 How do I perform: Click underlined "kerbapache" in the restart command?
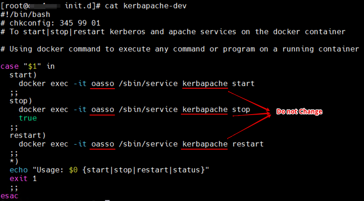click(x=204, y=144)
